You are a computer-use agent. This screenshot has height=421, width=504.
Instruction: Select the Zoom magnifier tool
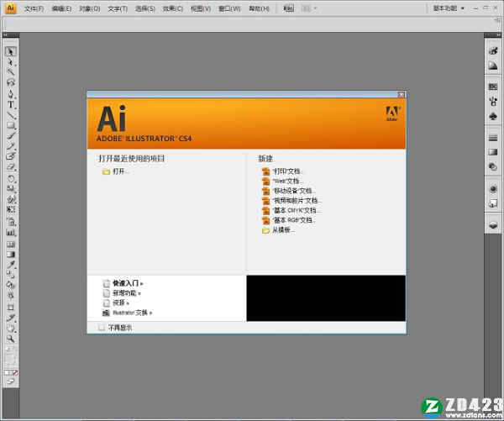[11, 339]
